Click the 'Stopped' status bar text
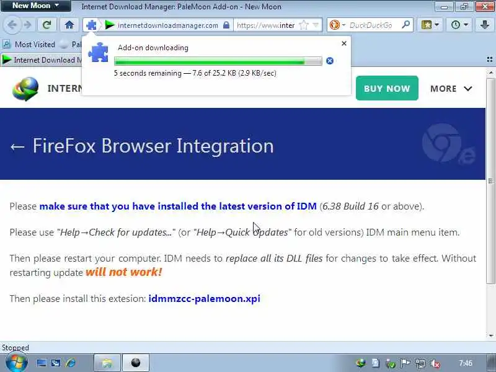This screenshot has height=372, width=496. coord(15,348)
